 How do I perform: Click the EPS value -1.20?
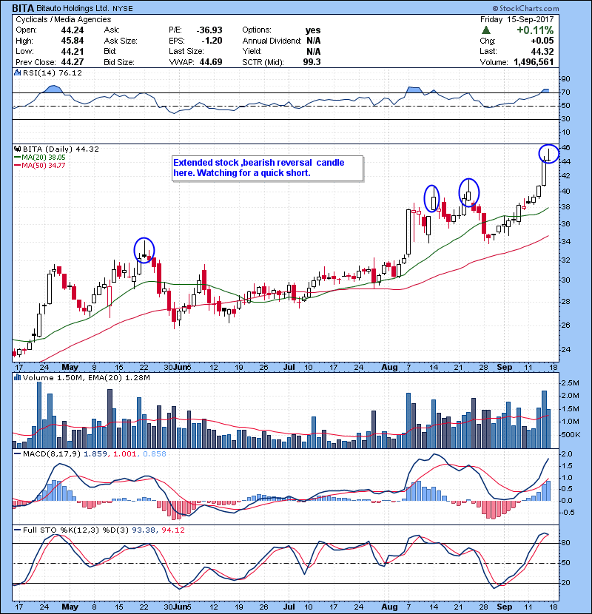point(212,41)
